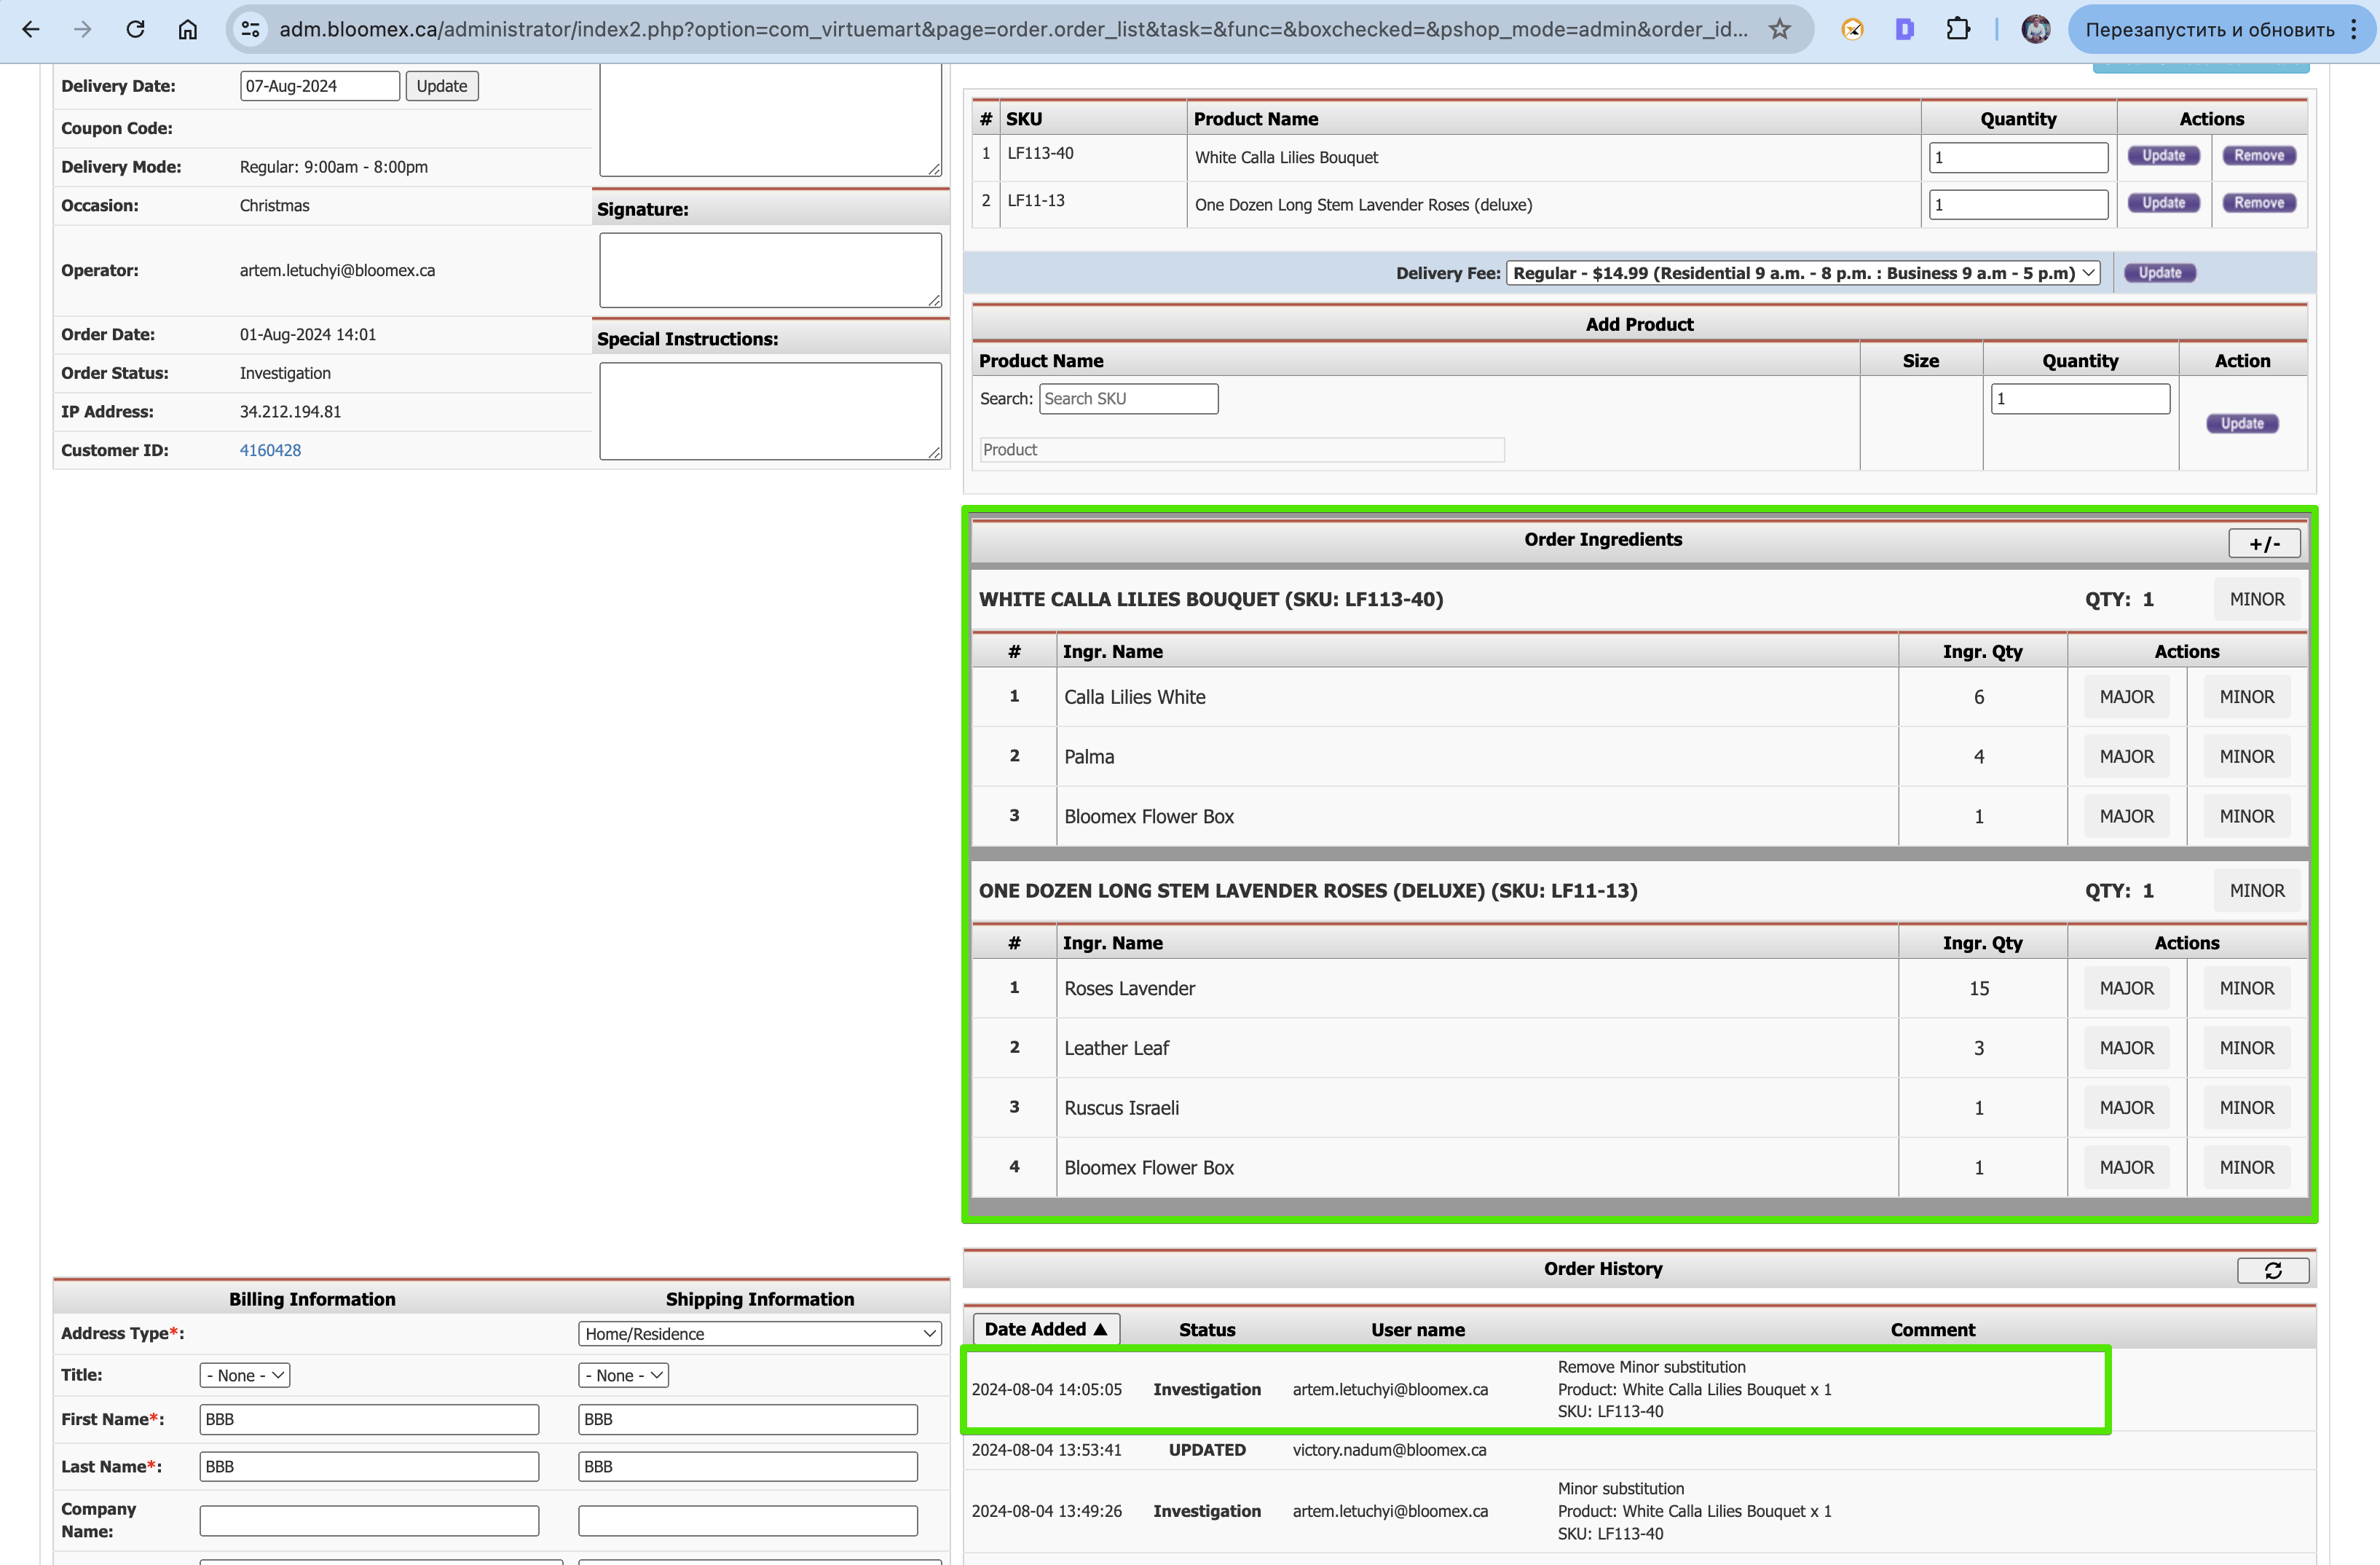The image size is (2380, 1565).
Task: Open the browser three-dot menu
Action: coord(2354,30)
